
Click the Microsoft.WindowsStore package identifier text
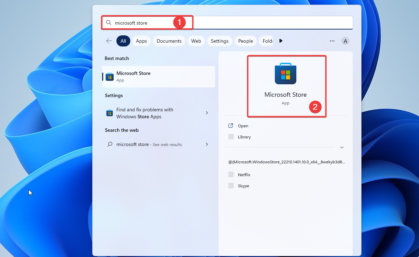(287, 162)
